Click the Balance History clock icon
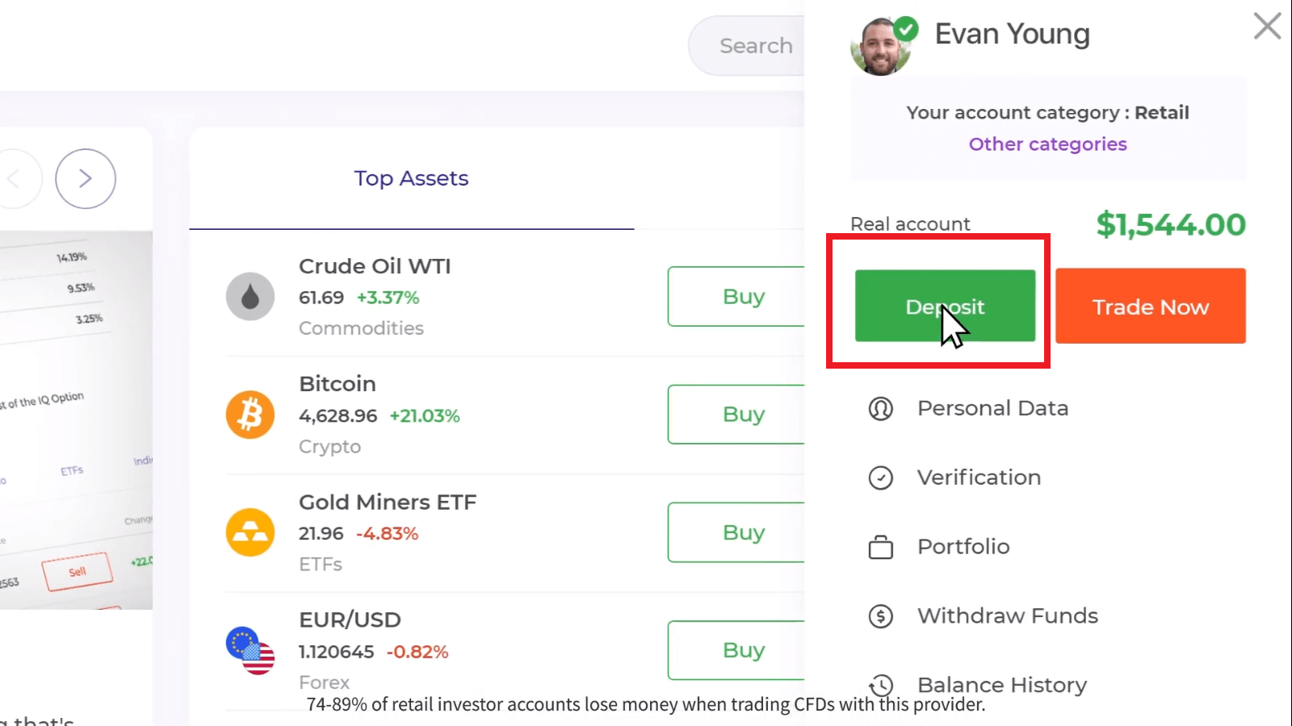This screenshot has height=726, width=1292. click(880, 685)
